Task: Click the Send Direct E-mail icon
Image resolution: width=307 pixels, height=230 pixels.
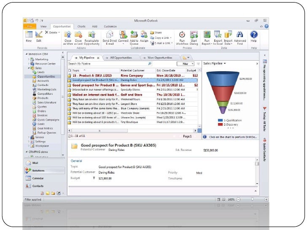Action: pyautogui.click(x=110, y=35)
